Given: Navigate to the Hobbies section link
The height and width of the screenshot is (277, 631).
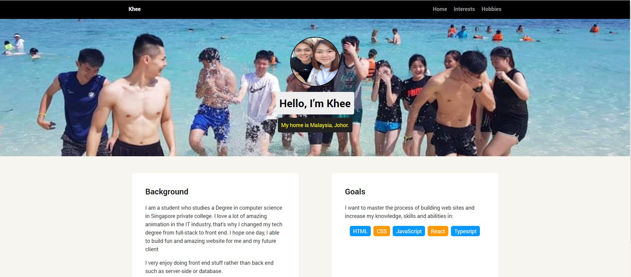Looking at the screenshot, I should (491, 9).
